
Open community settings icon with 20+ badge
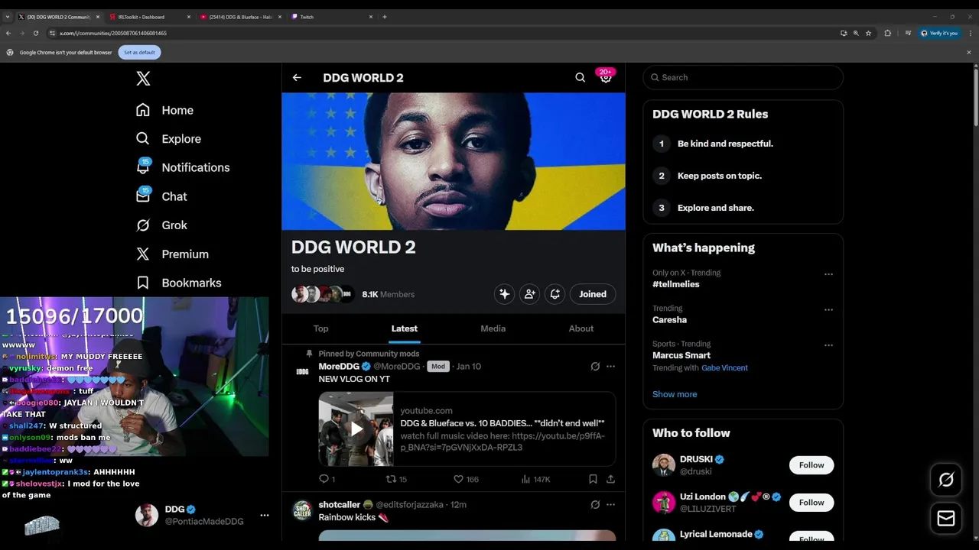(x=606, y=77)
